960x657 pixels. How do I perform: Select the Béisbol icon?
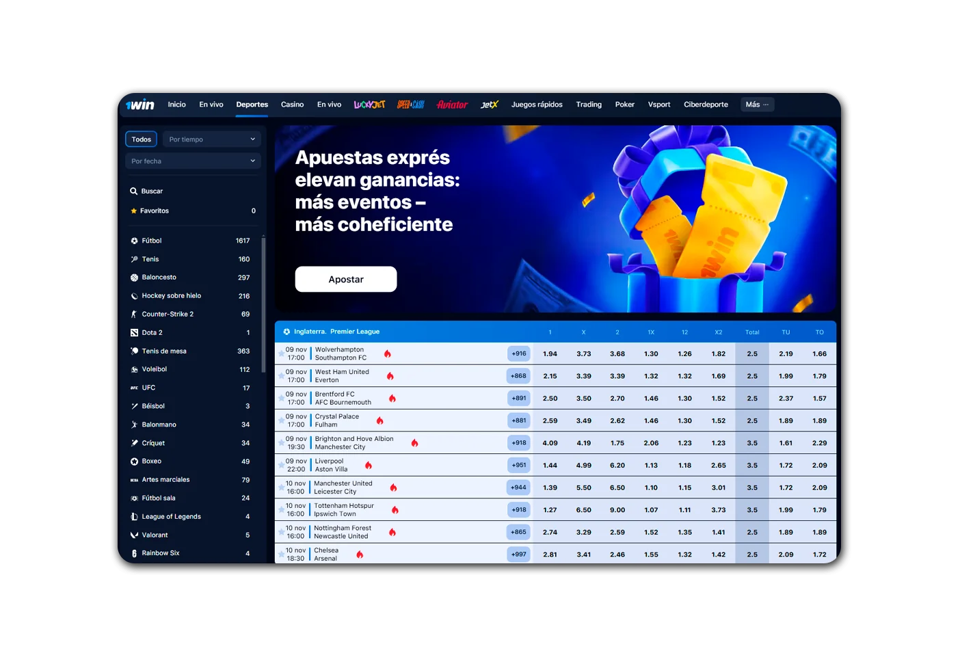[135, 406]
